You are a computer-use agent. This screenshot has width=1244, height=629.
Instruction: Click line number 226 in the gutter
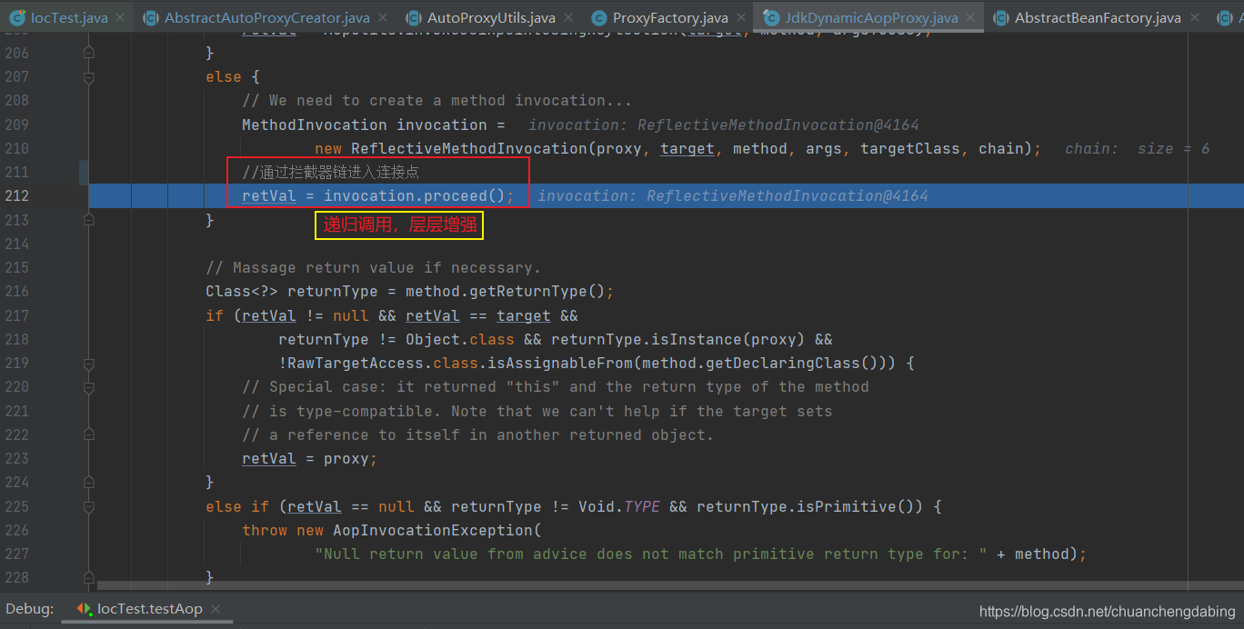tap(17, 530)
